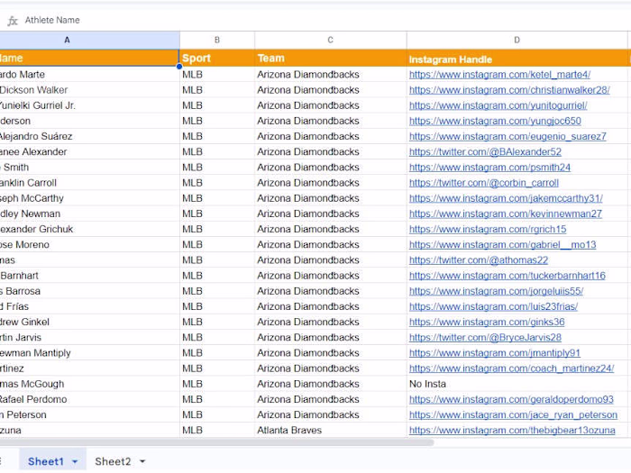The height and width of the screenshot is (473, 631).
Task: Select the Grichuk name cell
Action: tap(89, 229)
